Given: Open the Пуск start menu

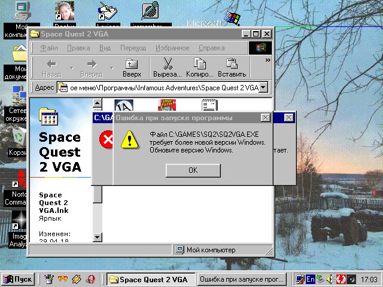Looking at the screenshot, I should coord(18,279).
